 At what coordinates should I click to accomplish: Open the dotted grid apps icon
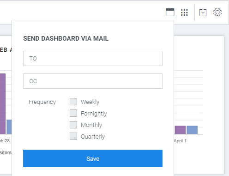coord(184,12)
